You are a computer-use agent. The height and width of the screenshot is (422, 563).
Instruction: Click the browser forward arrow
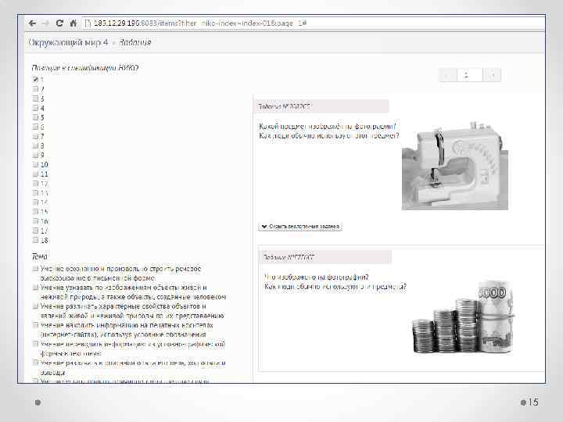45,23
